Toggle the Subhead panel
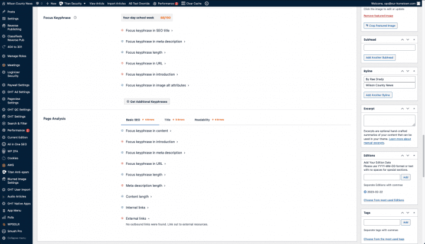The image size is (425, 244). pyautogui.click(x=414, y=40)
